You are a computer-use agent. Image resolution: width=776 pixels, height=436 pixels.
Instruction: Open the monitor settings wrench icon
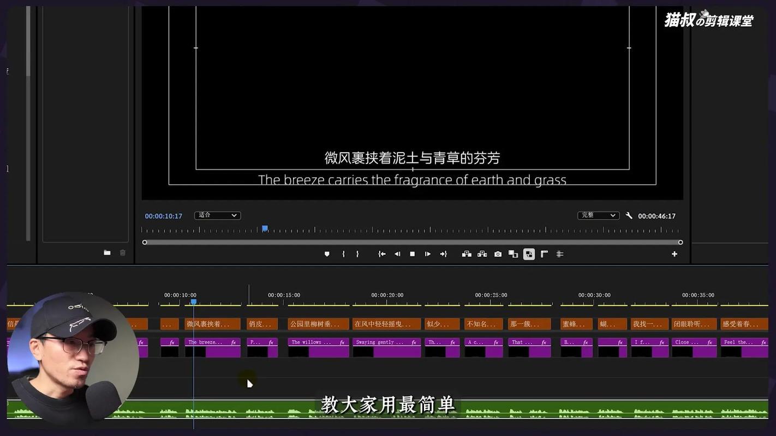click(x=629, y=215)
